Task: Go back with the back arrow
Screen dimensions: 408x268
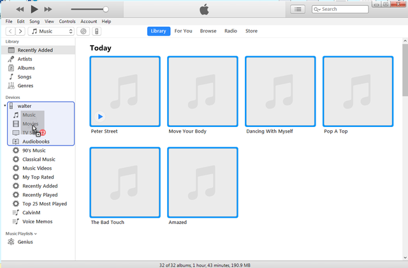Action: (x=10, y=31)
